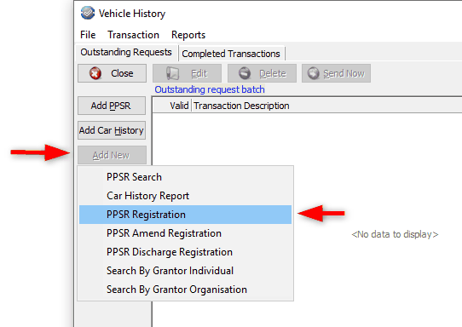Click the red Close button icon
This screenshot has width=462, height=327.
(x=95, y=73)
